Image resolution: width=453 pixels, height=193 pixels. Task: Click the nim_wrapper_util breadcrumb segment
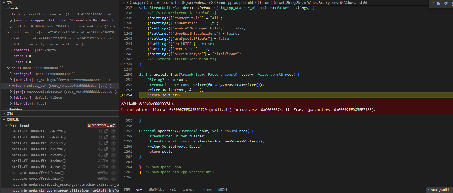coord(163,3)
